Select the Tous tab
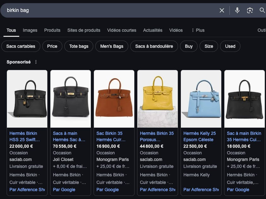Image resolution: width=266 pixels, height=199 pixels. point(11,30)
